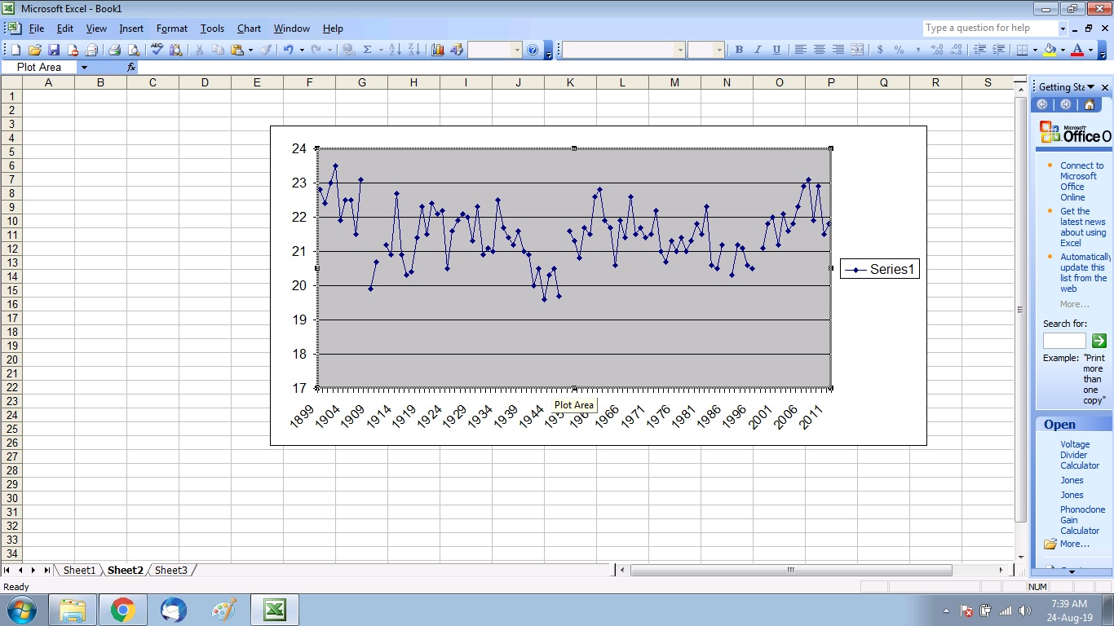Open Phonoclone Gain Calculator recent file
This screenshot has height=626, width=1114.
(1082, 520)
